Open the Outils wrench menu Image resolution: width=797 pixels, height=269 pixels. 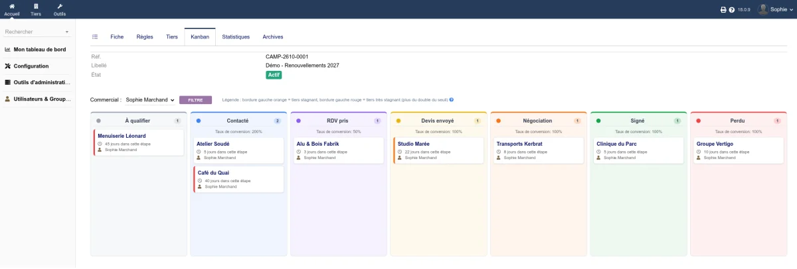(x=60, y=6)
